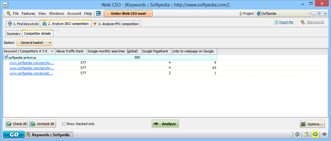Screen dimensions: 331x141
Task: Click the teal connection icon at bottom right
Action: click(324, 134)
